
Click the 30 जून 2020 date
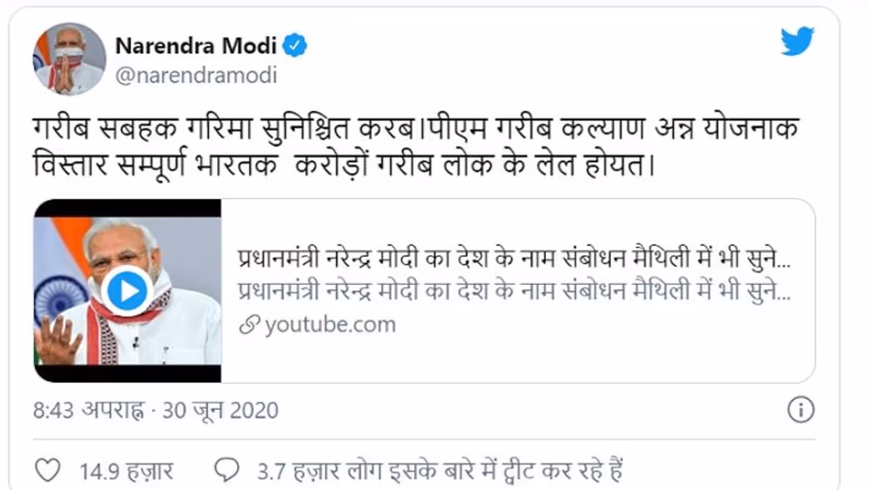(x=220, y=411)
